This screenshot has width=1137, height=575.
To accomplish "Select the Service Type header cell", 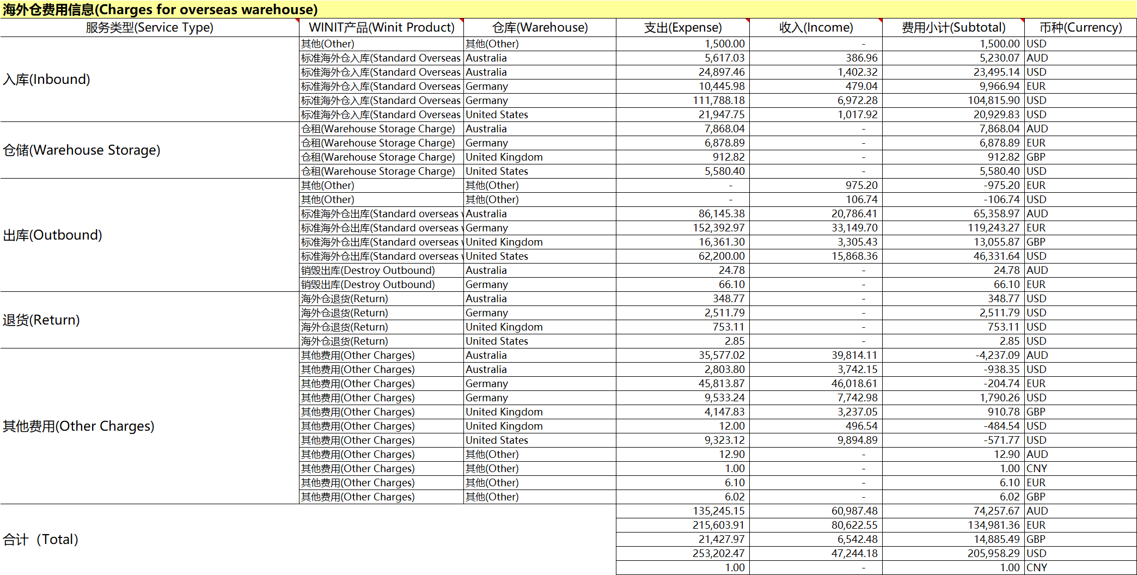I will coord(150,27).
